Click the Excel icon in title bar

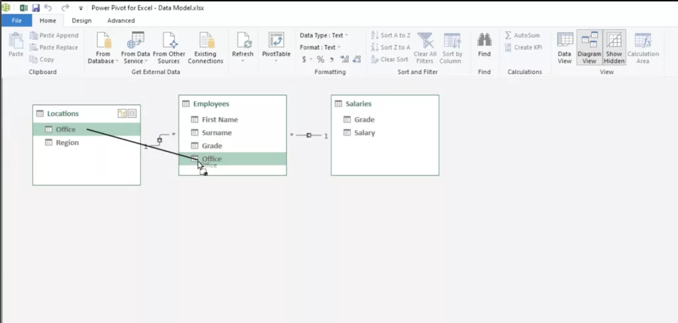(x=24, y=8)
